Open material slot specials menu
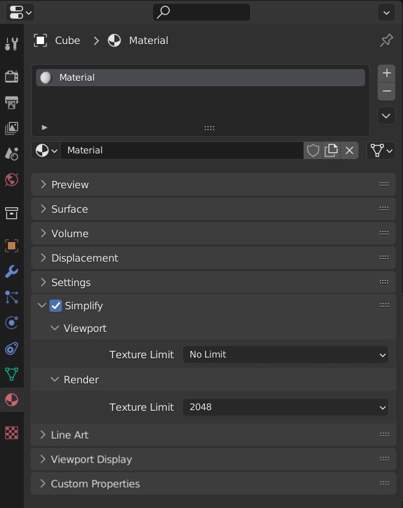The image size is (403, 508). pyautogui.click(x=386, y=116)
